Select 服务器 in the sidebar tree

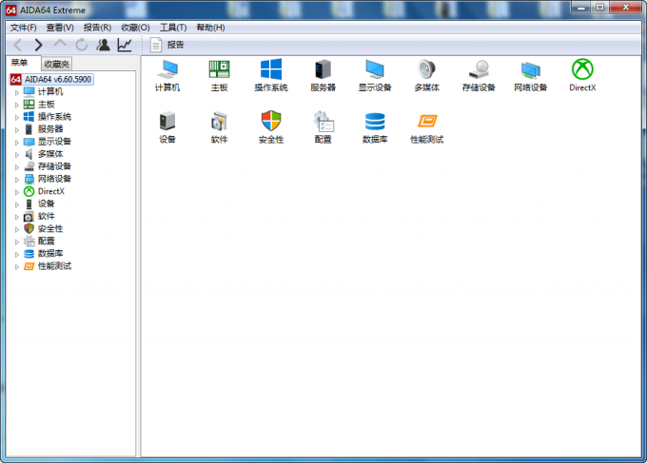[49, 129]
